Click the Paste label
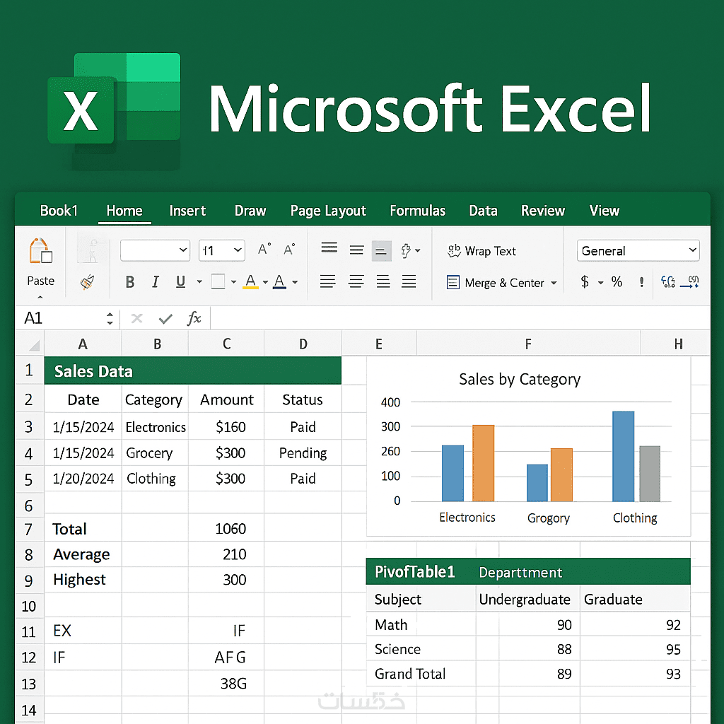The width and height of the screenshot is (724, 724). (x=40, y=281)
